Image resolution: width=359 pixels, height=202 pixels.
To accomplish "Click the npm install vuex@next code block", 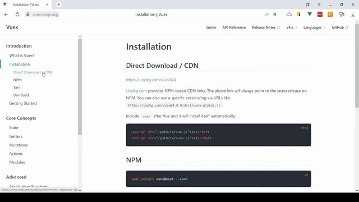I will point(218,179).
